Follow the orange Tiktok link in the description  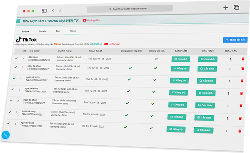pyautogui.click(x=57, y=44)
